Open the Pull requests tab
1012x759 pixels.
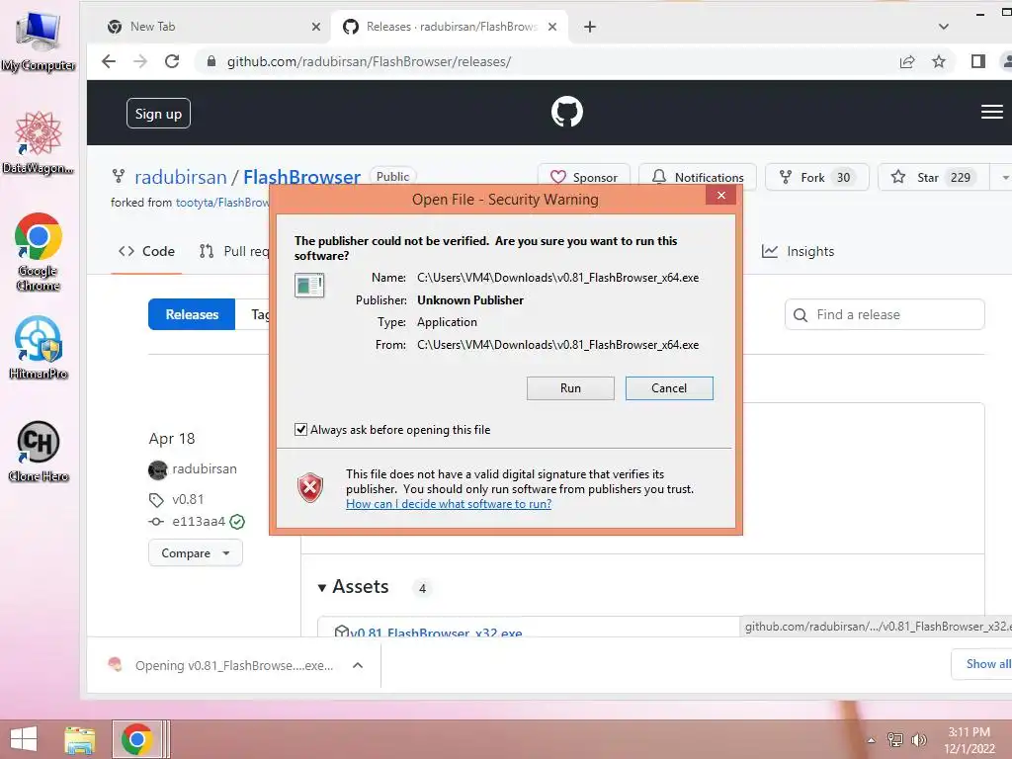tap(234, 251)
